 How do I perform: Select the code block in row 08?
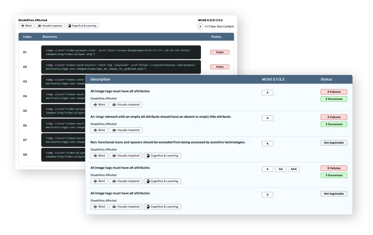point(63,155)
